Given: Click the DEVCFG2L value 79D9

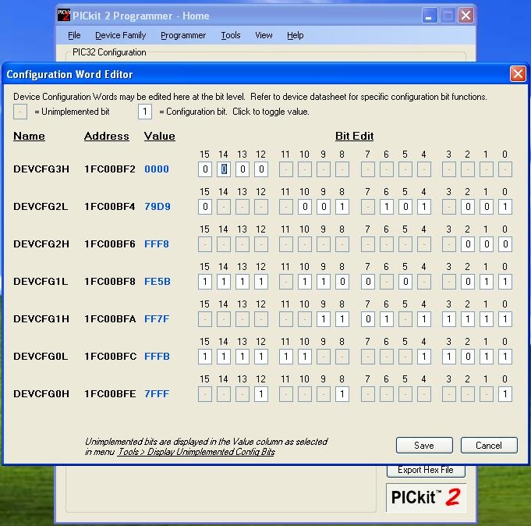Looking at the screenshot, I should click(x=158, y=207).
